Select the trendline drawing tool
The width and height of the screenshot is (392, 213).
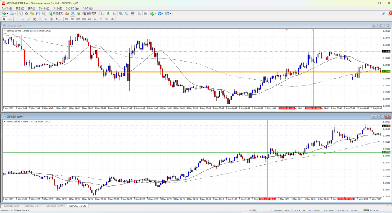click(28, 19)
